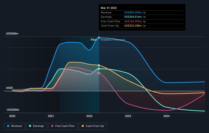Click the Past label on chart
Viewport: 209px width, 133px height.
tap(94, 40)
